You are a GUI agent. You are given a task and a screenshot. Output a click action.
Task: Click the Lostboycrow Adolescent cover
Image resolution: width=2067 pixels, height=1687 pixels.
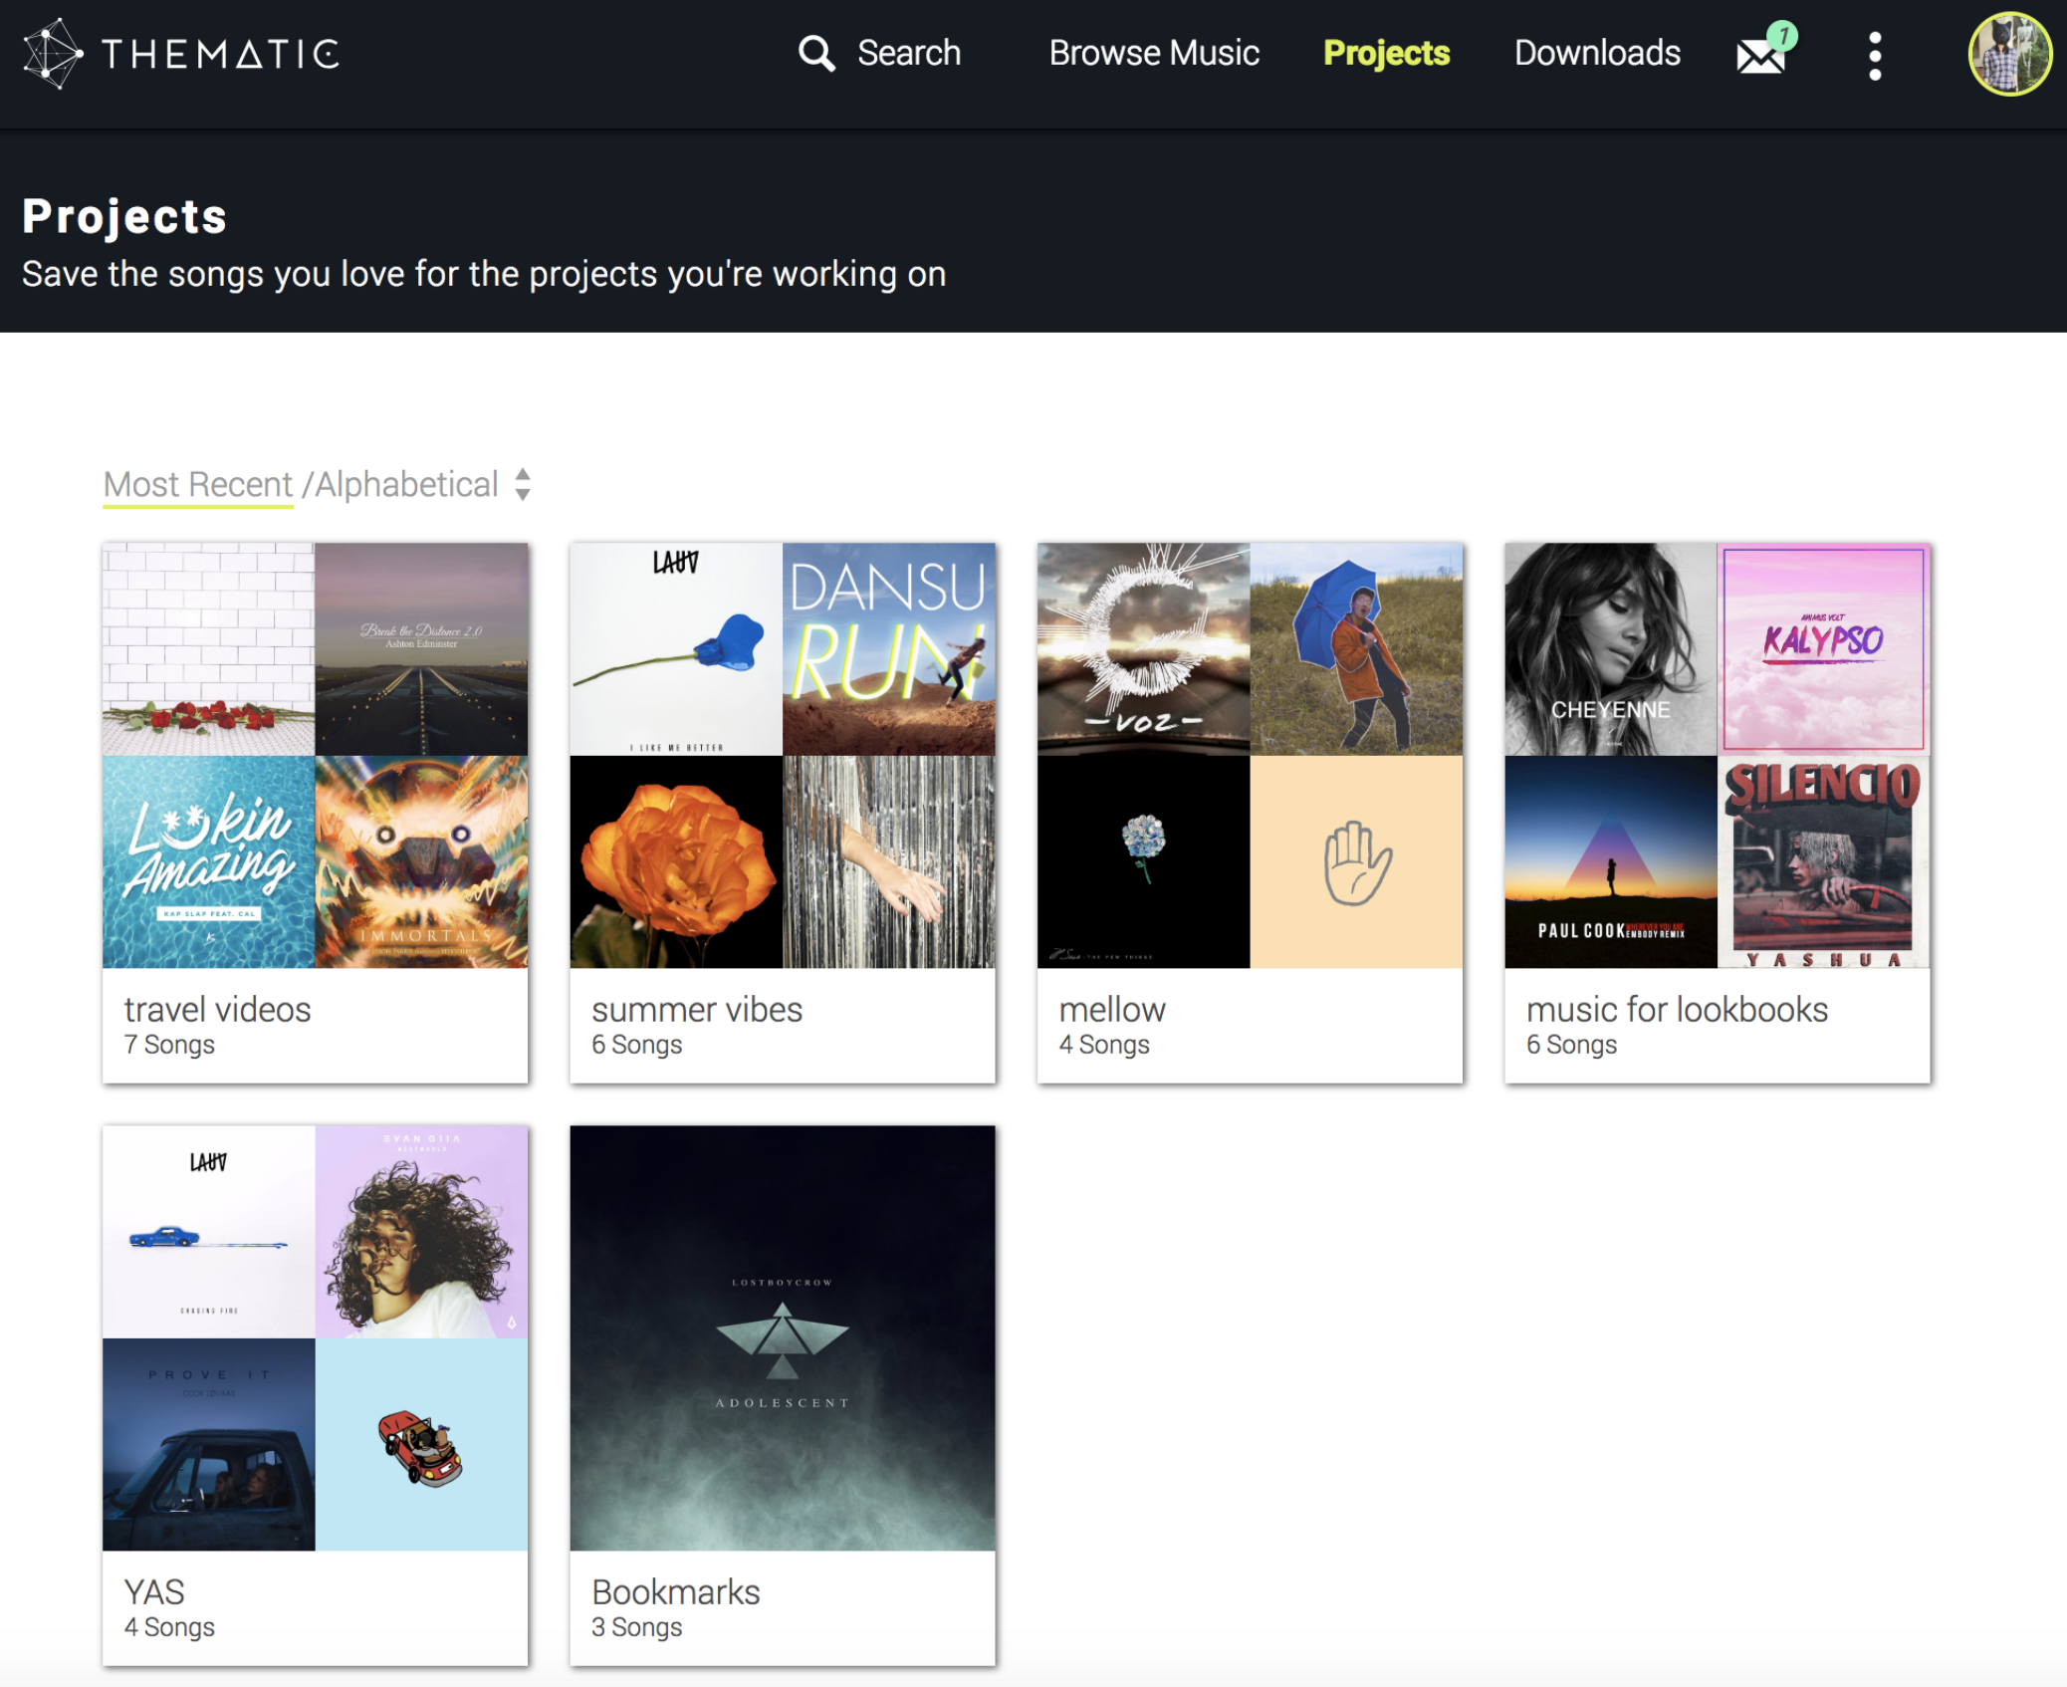783,1338
